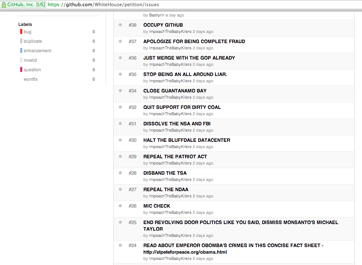Click the status dot of issue #37
Screen dimensions: 362x265
click(x=120, y=41)
